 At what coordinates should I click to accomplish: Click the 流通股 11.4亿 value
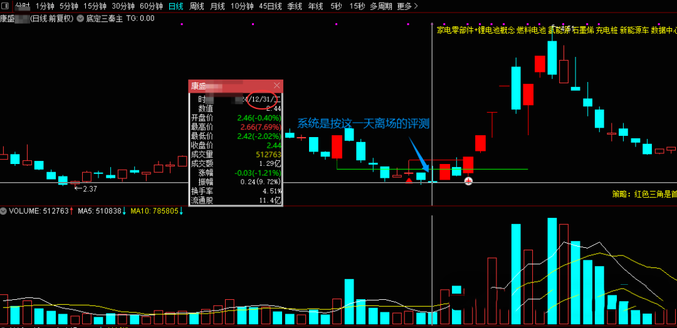pyautogui.click(x=271, y=200)
